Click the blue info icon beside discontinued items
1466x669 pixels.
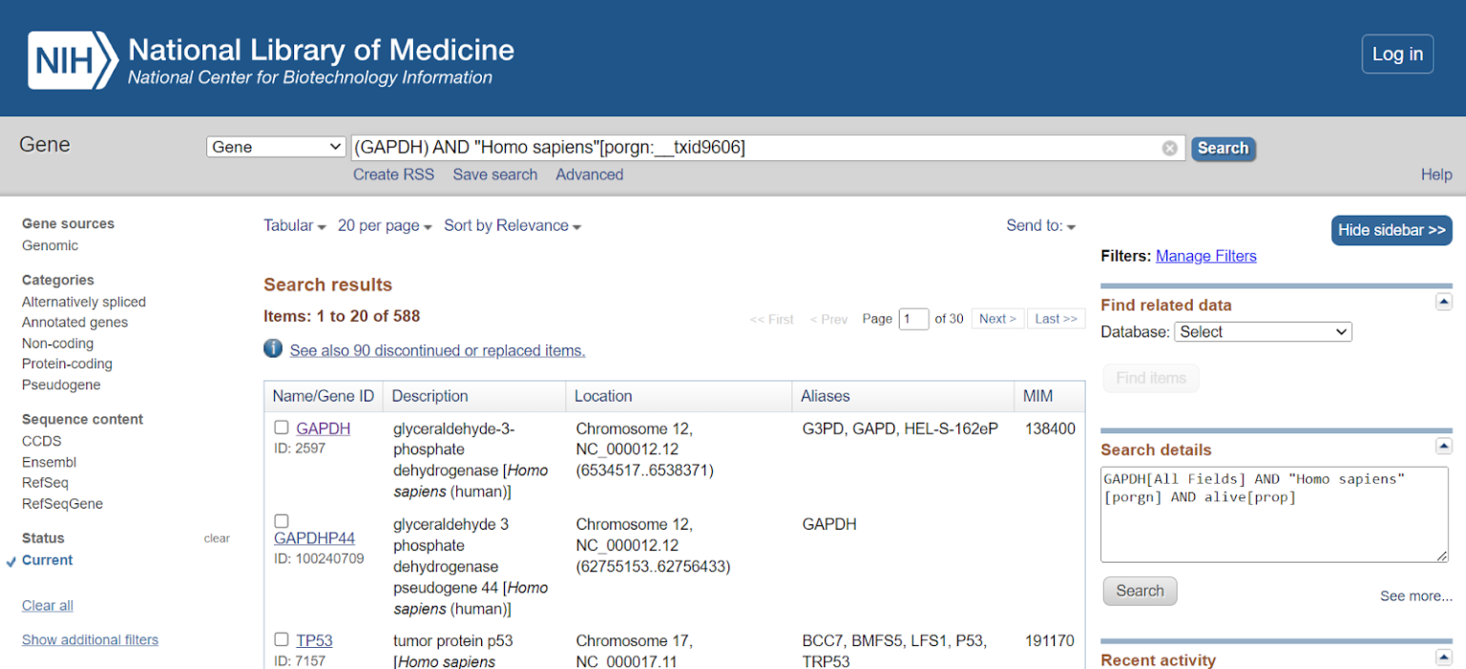[x=273, y=349]
